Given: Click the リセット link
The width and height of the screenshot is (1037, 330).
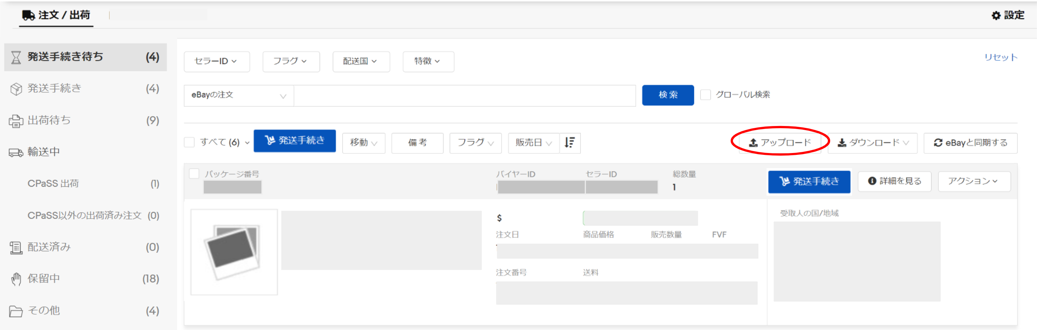Looking at the screenshot, I should [1000, 57].
